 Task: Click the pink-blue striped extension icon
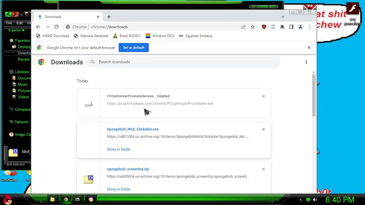[x=273, y=27]
